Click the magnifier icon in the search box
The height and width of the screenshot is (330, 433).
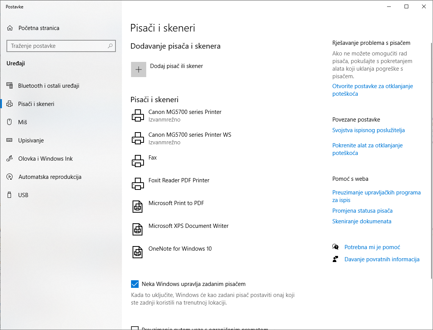[x=110, y=46]
